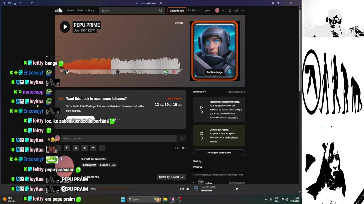Open the pepu prime tag
This screenshot has height=204, width=364.
point(90,165)
